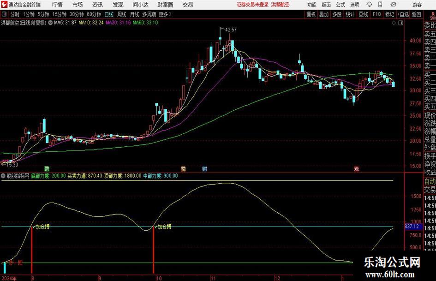Click the 顶部力度: 1800.00 indicator label

123,176
